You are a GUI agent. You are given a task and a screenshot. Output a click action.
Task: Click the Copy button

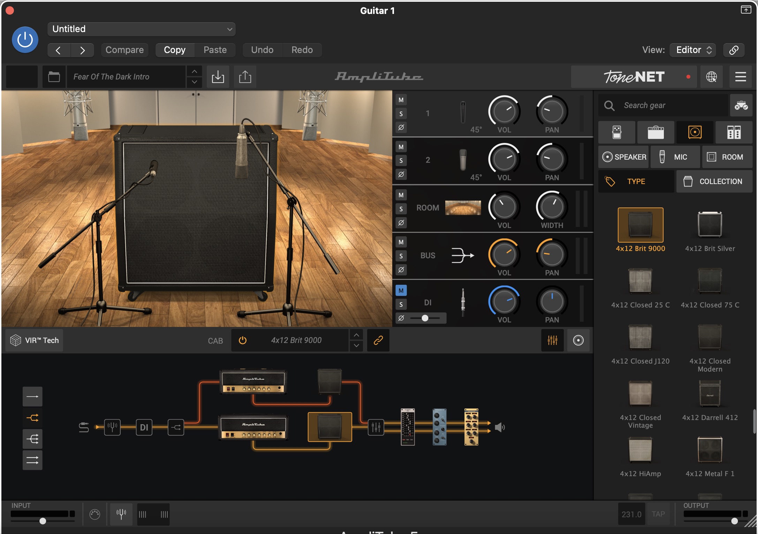[x=175, y=50]
